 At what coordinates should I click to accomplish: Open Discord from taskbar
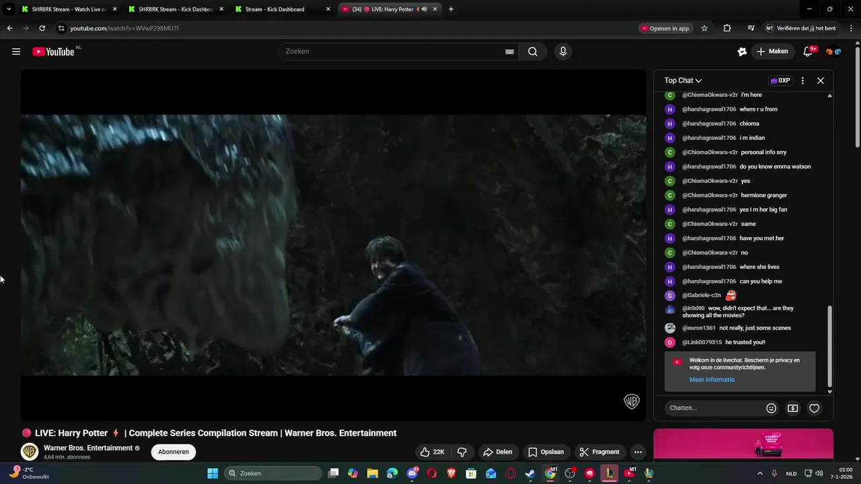coord(412,473)
